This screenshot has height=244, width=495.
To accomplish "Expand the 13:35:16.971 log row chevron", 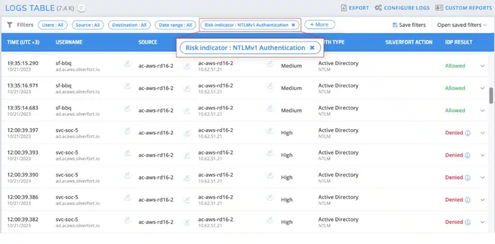I will coord(482,88).
